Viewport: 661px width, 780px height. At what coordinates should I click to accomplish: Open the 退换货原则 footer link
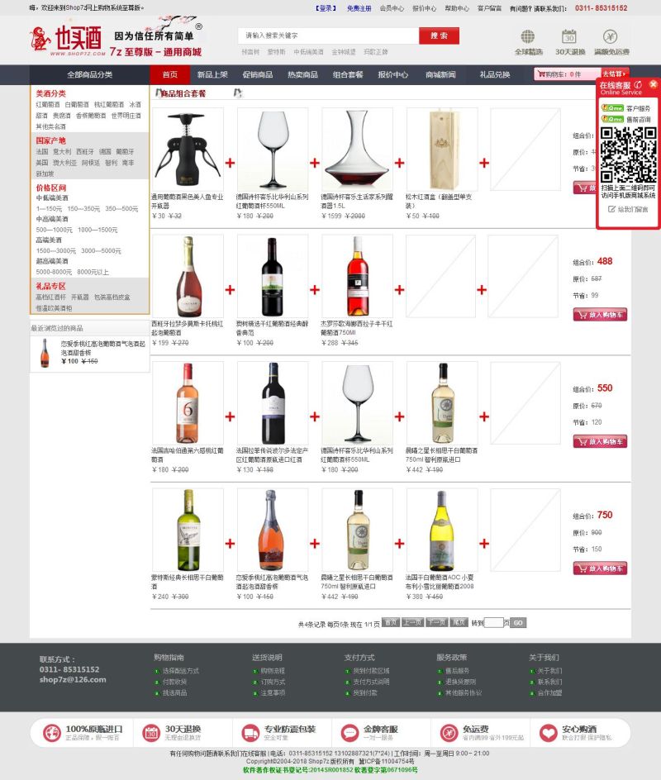(x=460, y=682)
